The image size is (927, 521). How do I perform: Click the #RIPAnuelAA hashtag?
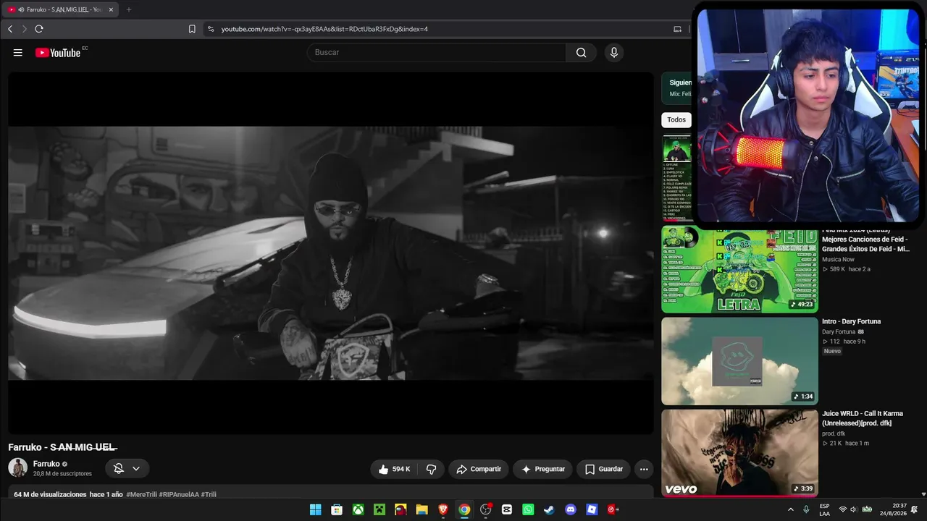(x=179, y=494)
